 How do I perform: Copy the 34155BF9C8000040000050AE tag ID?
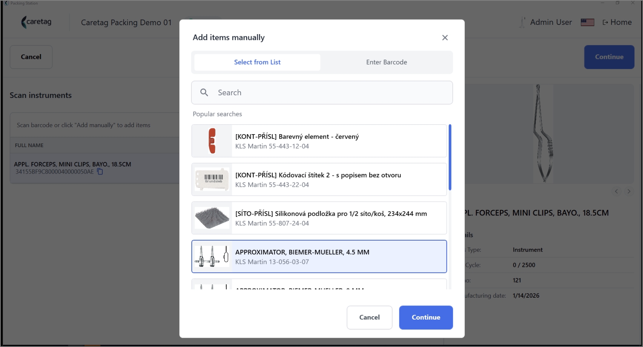(x=100, y=172)
